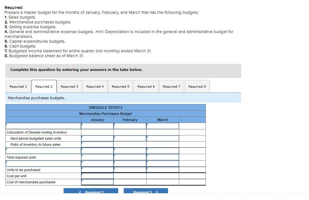This screenshot has height=200, width=309.
Task: Click February cell for Ratio of inventory to future sales
Action: click(130, 144)
